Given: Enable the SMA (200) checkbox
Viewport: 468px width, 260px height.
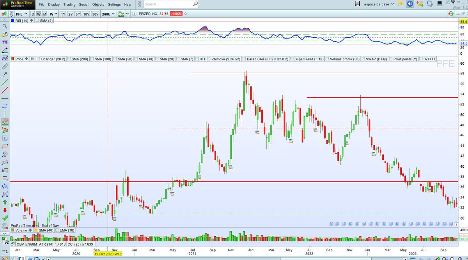Looking at the screenshot, I should click(x=69, y=59).
